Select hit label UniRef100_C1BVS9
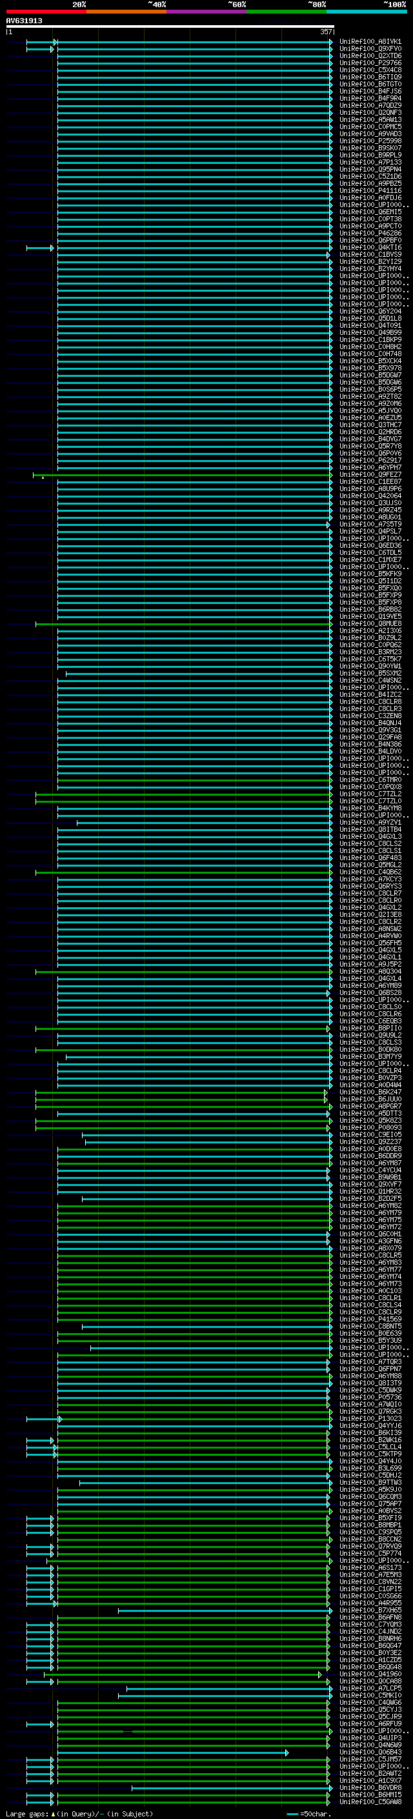 pos(370,255)
